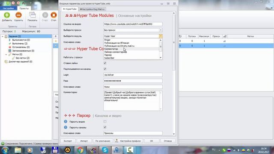Open the AIMP triangle taskbar icon
The width and height of the screenshot is (274, 154).
click(x=68, y=150)
